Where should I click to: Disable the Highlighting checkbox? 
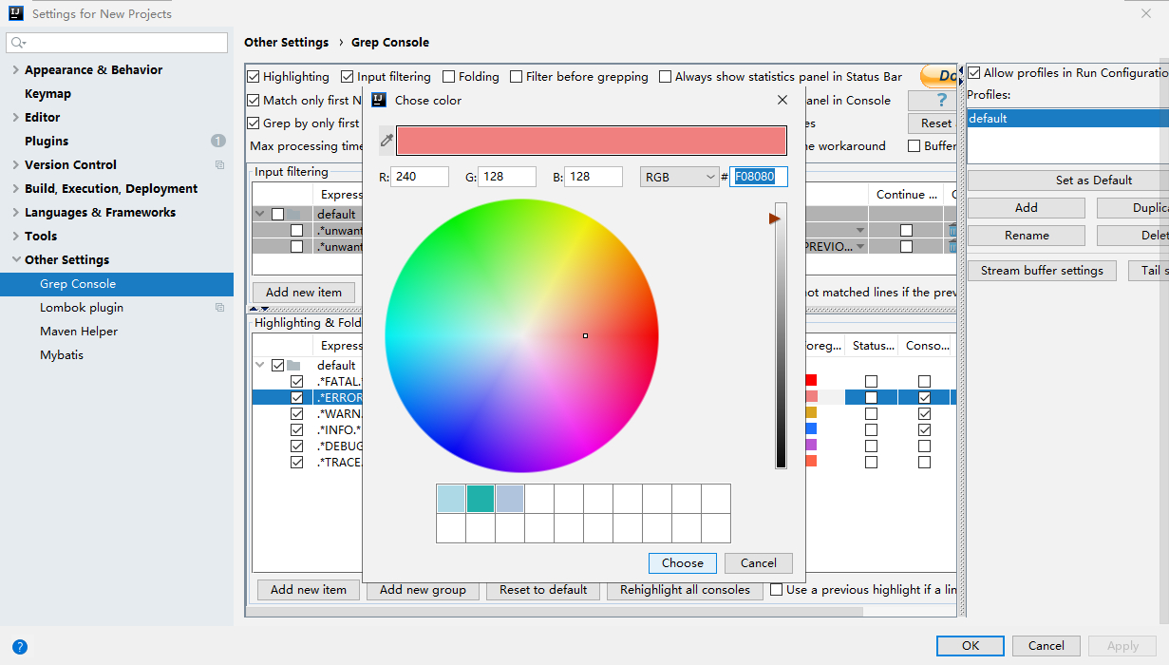(254, 77)
